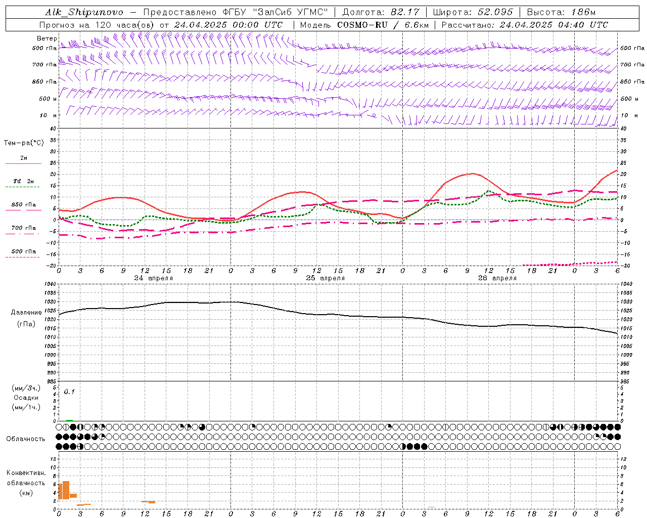The width and height of the screenshot is (647, 518).
Task: Click the 24 апреля date label
Action: click(x=153, y=278)
